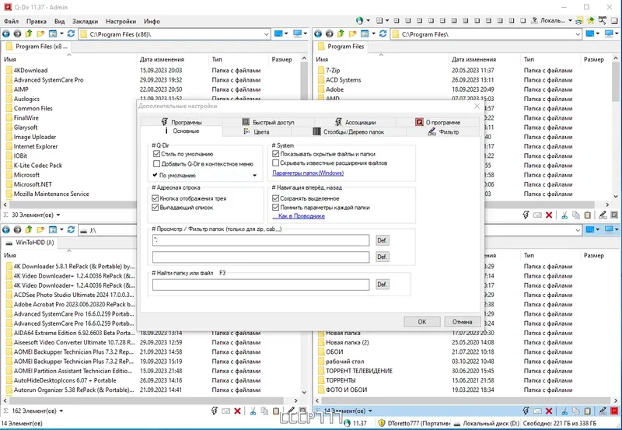Screen dimensions: 622x430
Task: Open the Настройки menu
Action: click(x=121, y=22)
